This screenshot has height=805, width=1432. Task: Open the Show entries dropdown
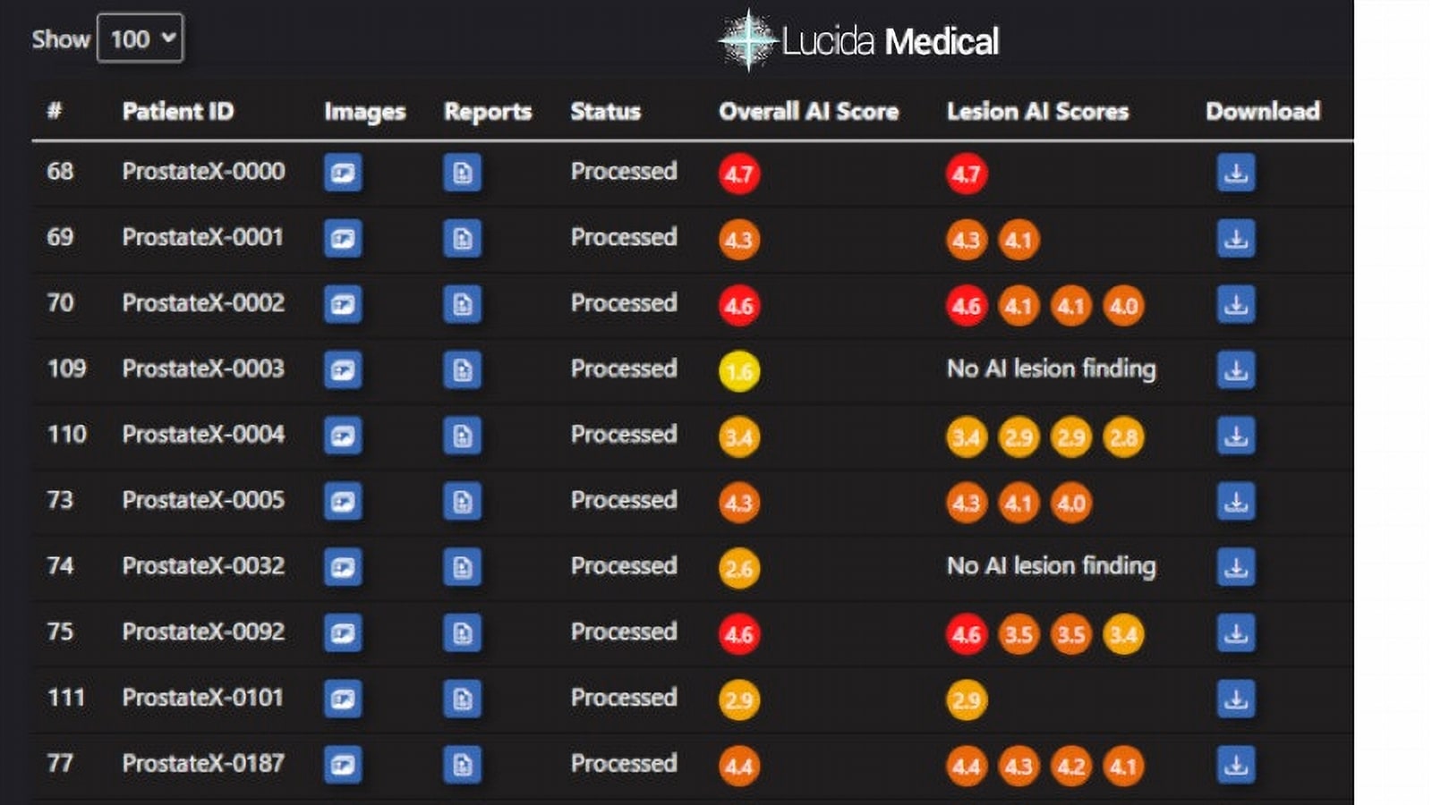click(140, 38)
